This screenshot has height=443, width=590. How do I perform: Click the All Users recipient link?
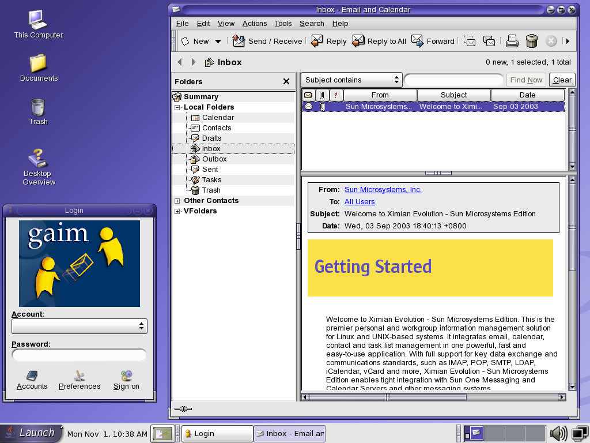(360, 201)
